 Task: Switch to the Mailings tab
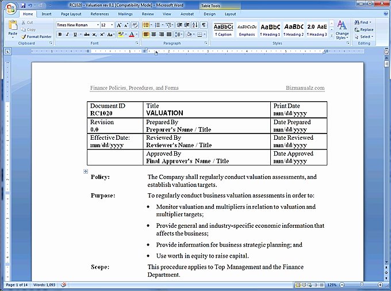(x=125, y=14)
